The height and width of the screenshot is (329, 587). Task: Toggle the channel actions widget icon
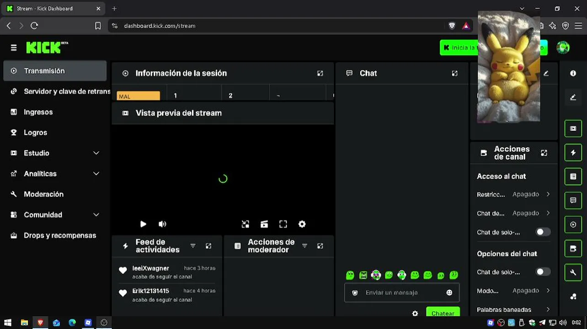573,249
